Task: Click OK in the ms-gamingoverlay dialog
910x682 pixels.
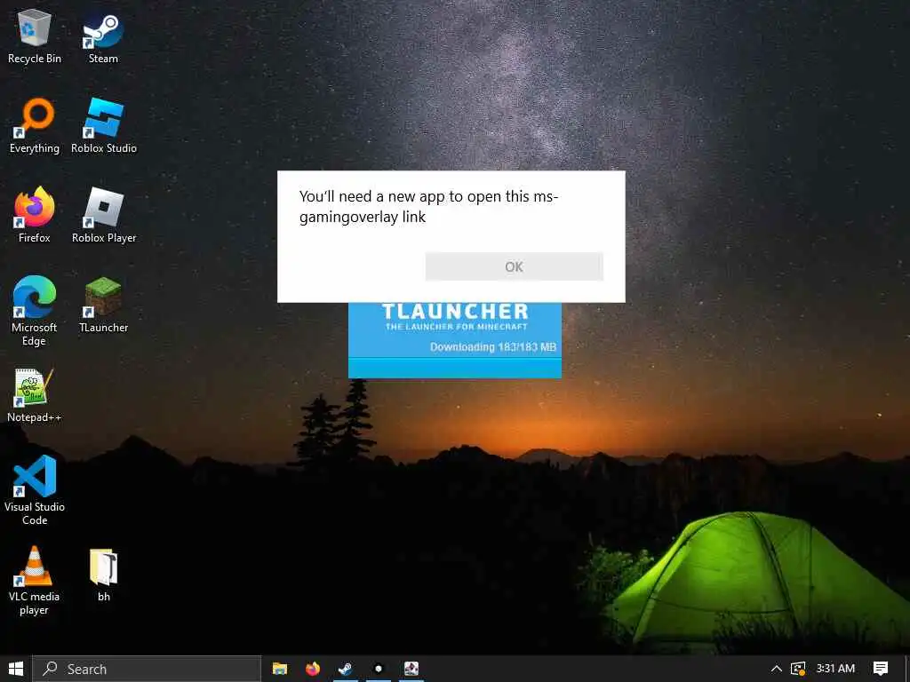Action: 515,266
